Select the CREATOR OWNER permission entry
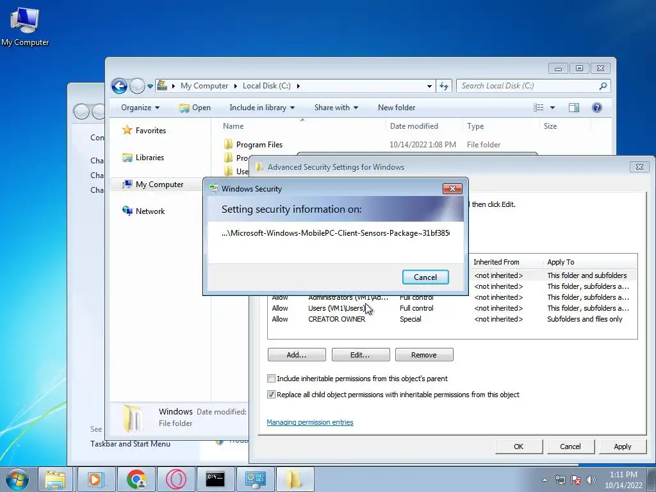Screen dimensions: 656x492 [452, 319]
